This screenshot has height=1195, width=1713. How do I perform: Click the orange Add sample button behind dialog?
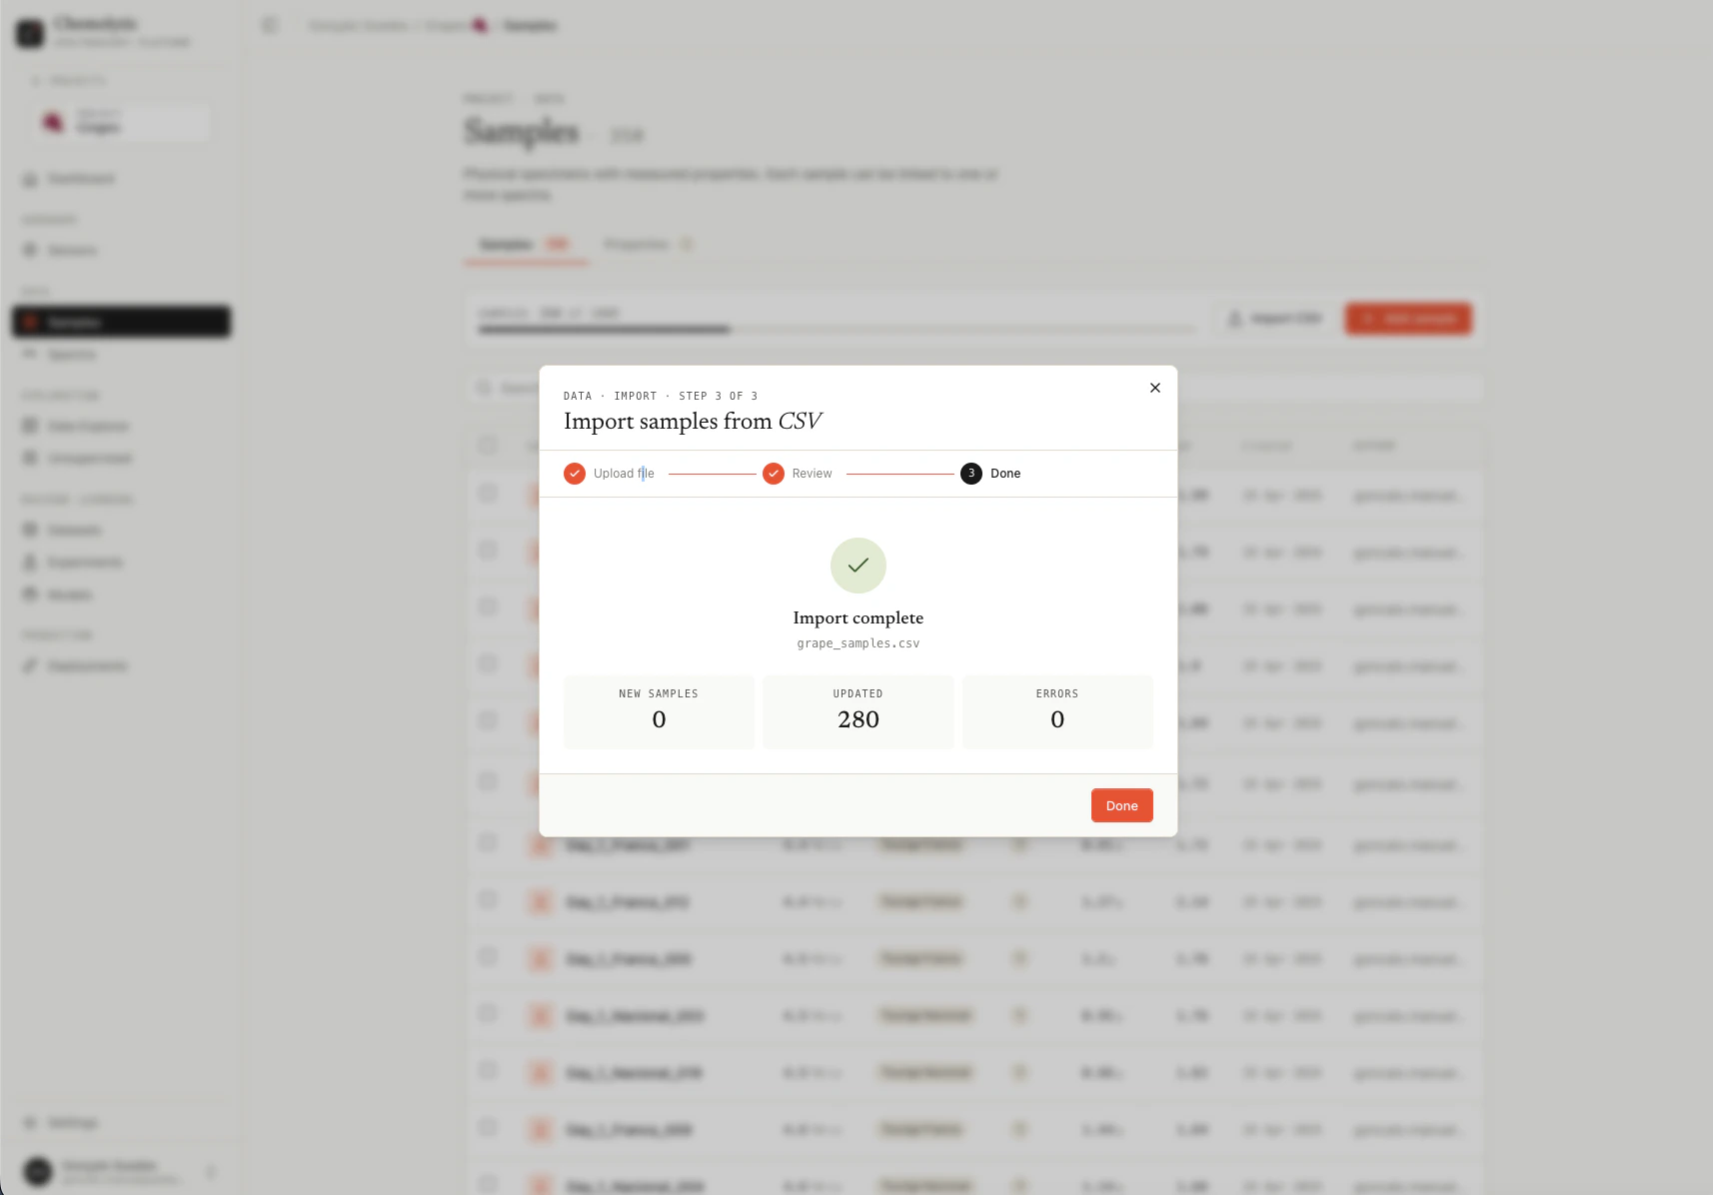1408,319
